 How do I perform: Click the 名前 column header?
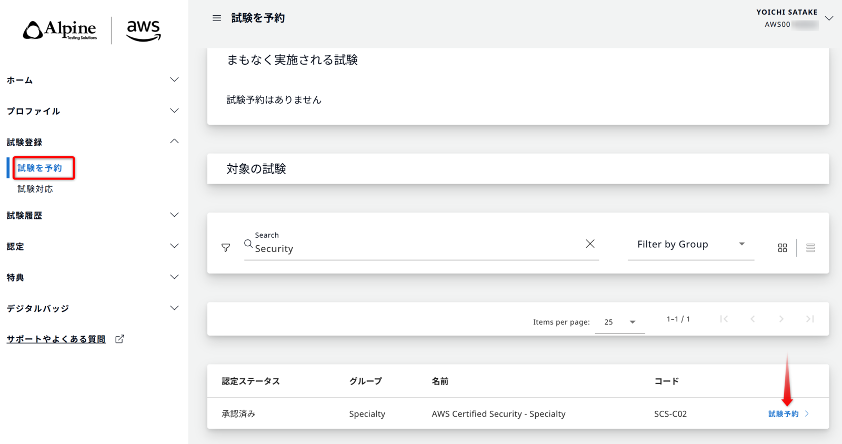click(440, 381)
